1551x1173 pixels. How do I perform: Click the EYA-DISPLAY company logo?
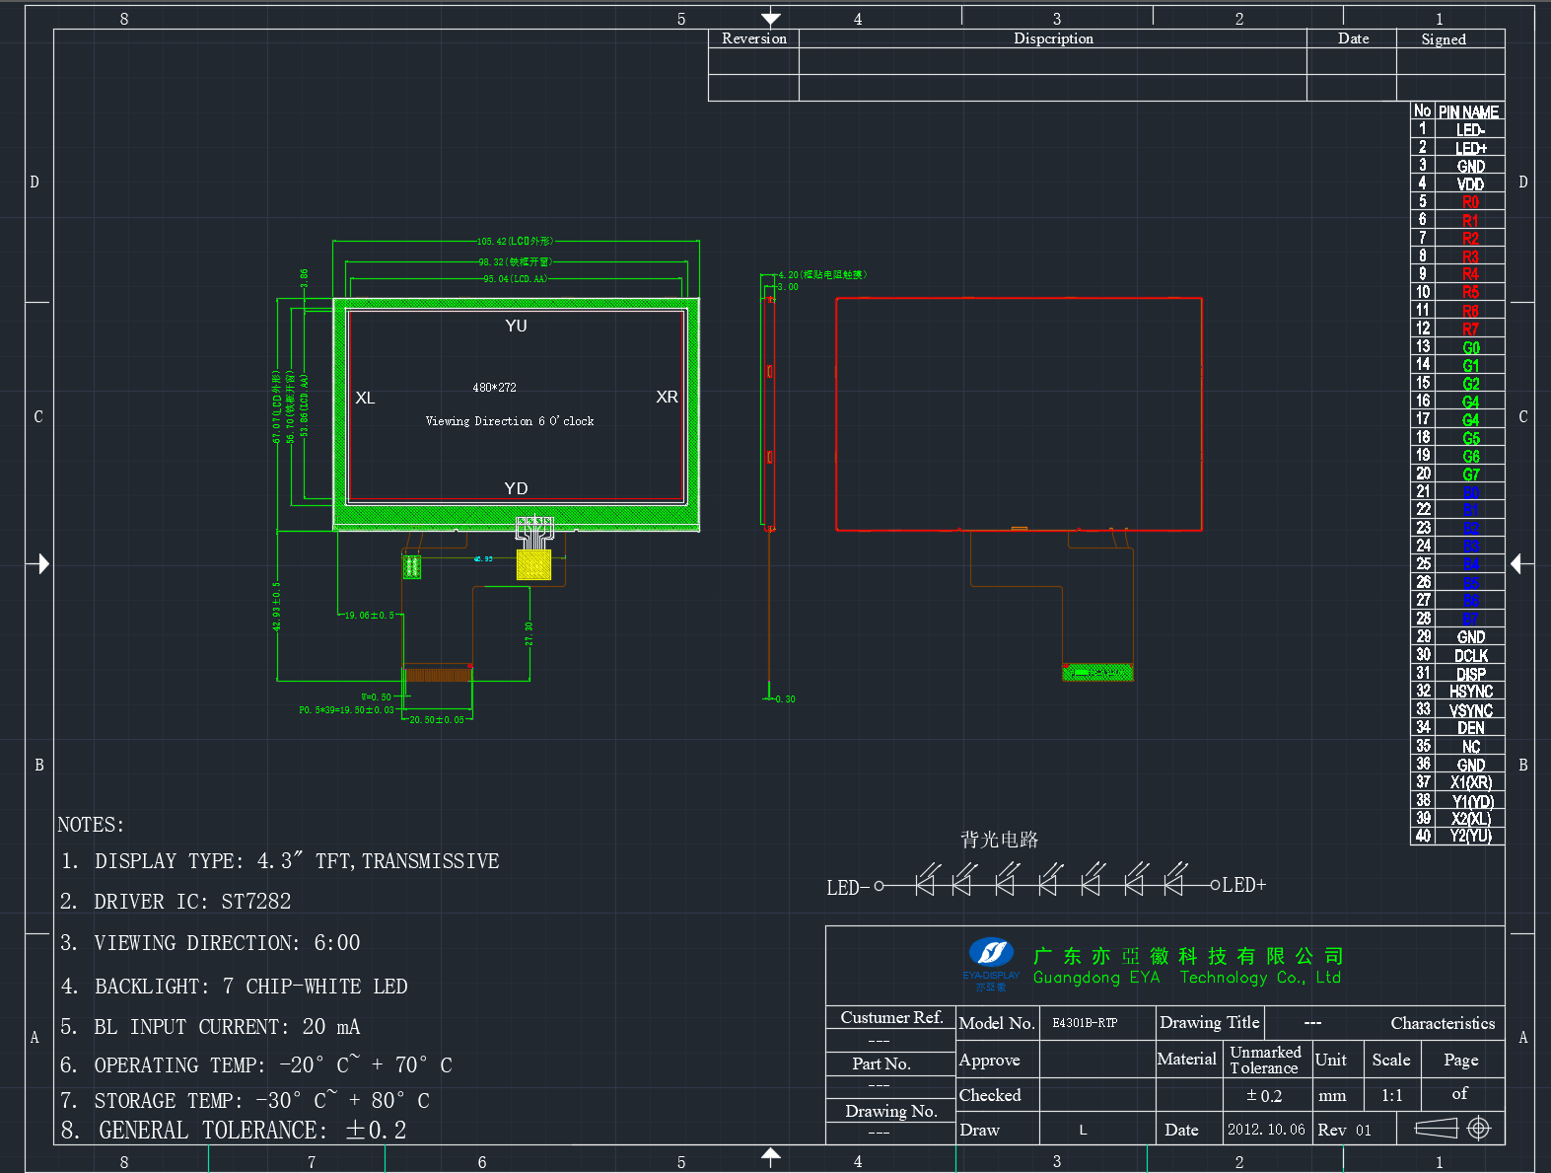[991, 963]
